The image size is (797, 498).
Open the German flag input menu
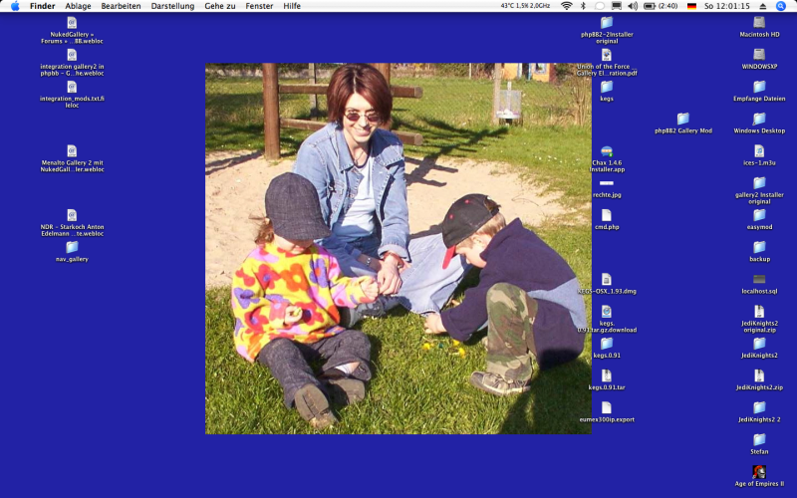pyautogui.click(x=691, y=6)
